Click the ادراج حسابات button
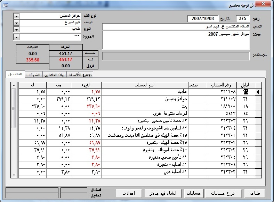 click(x=223, y=193)
